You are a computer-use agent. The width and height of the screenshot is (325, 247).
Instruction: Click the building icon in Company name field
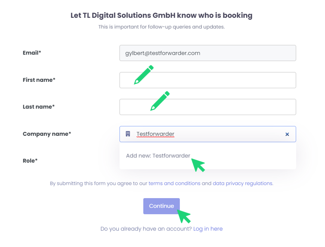(128, 134)
